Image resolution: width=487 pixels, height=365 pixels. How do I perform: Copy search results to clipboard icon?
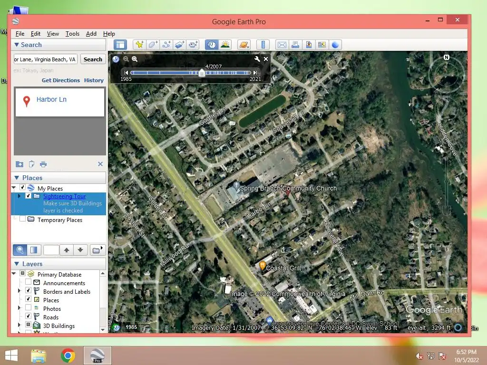[x=31, y=164]
